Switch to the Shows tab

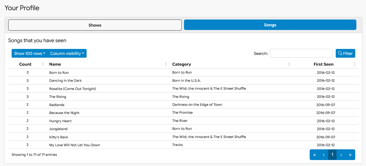[x=95, y=25]
